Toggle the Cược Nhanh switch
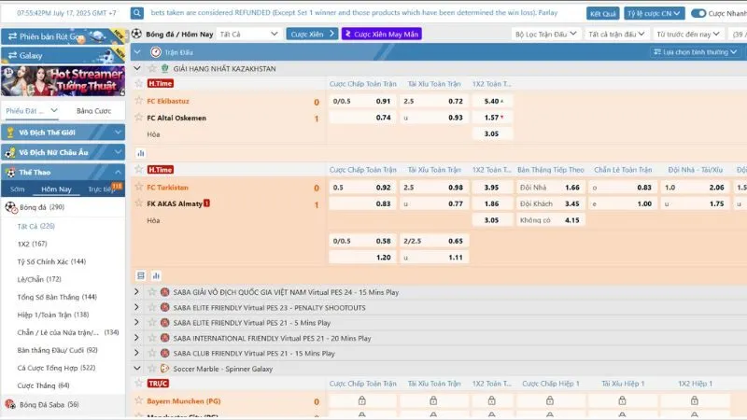 (698, 14)
